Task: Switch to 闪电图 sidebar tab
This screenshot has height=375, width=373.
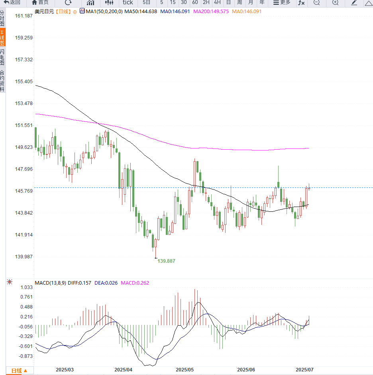Action: [2, 57]
